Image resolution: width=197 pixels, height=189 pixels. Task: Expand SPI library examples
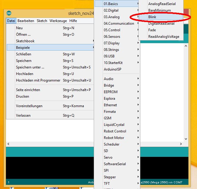[x=117, y=171]
